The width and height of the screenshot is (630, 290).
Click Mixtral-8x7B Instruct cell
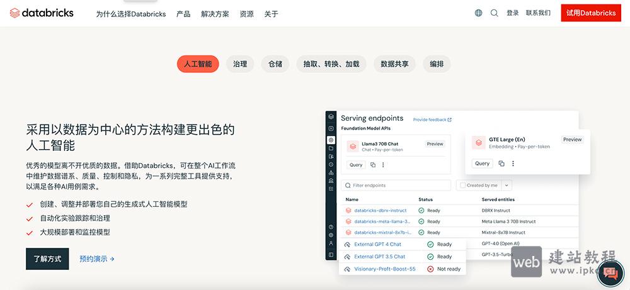(503, 233)
